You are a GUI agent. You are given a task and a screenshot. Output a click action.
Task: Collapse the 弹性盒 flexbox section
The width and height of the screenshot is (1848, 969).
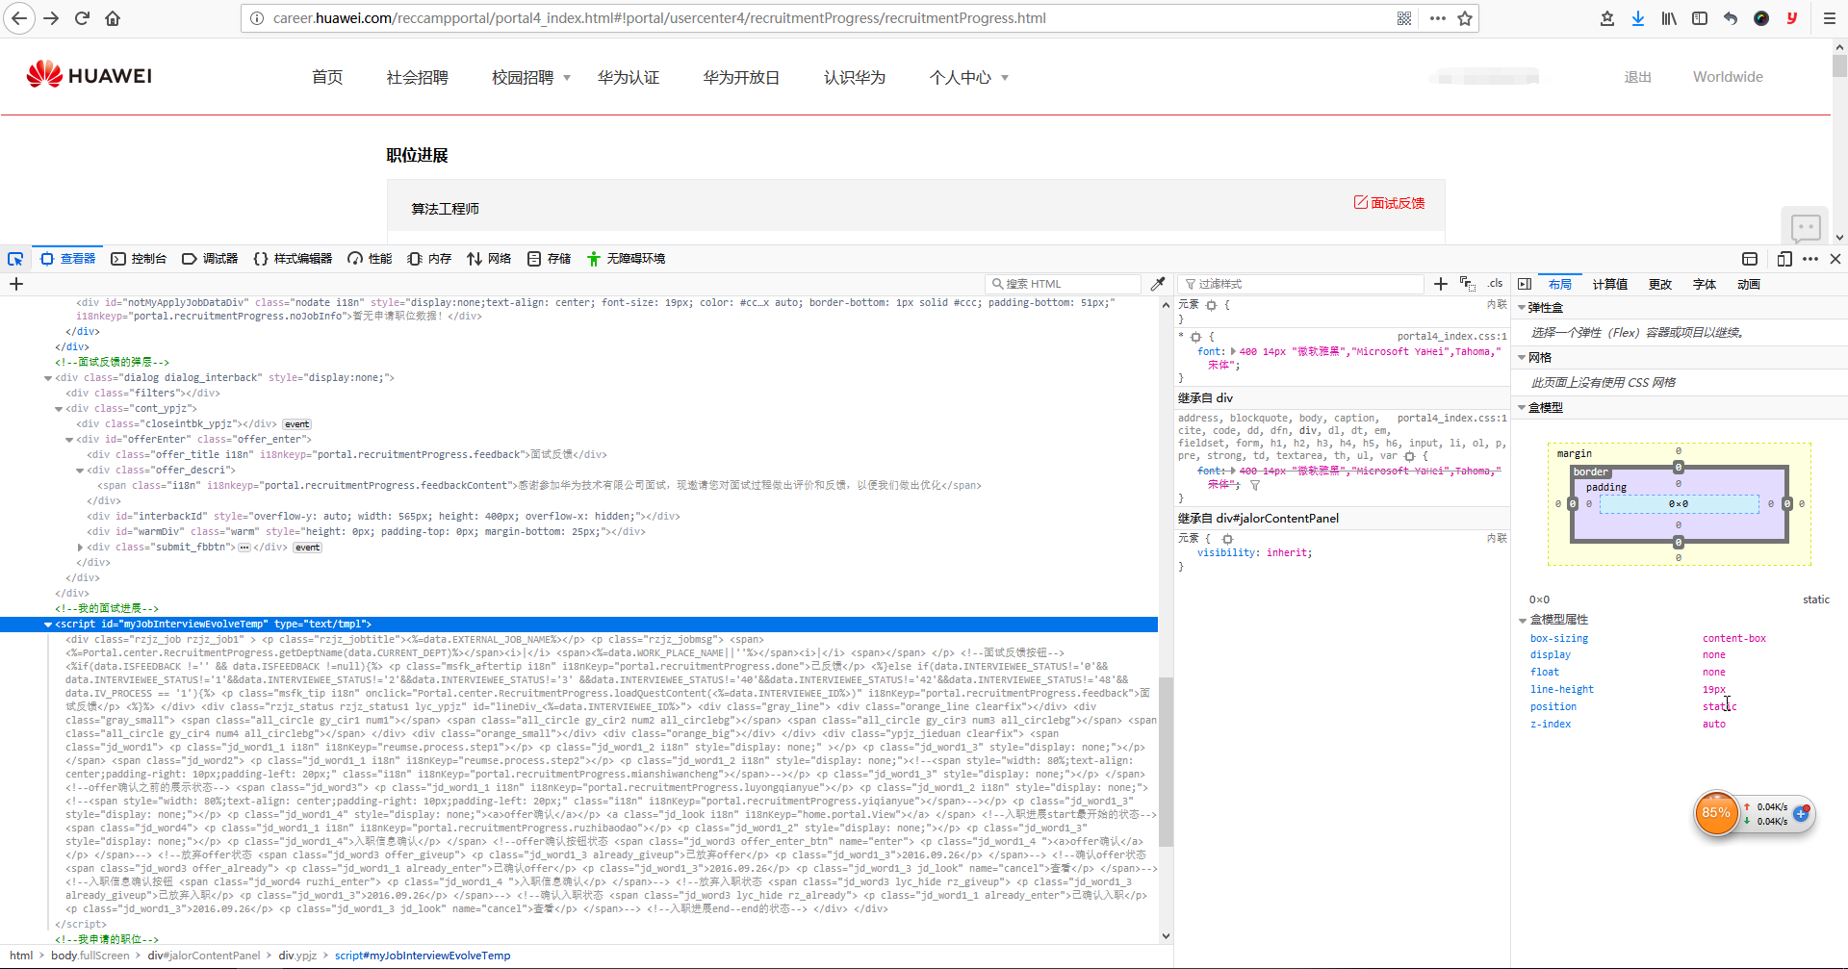pyautogui.click(x=1522, y=308)
